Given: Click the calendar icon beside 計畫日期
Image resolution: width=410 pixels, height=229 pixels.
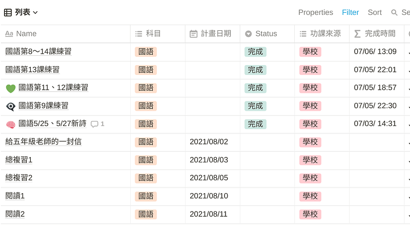Looking at the screenshot, I should 193,34.
